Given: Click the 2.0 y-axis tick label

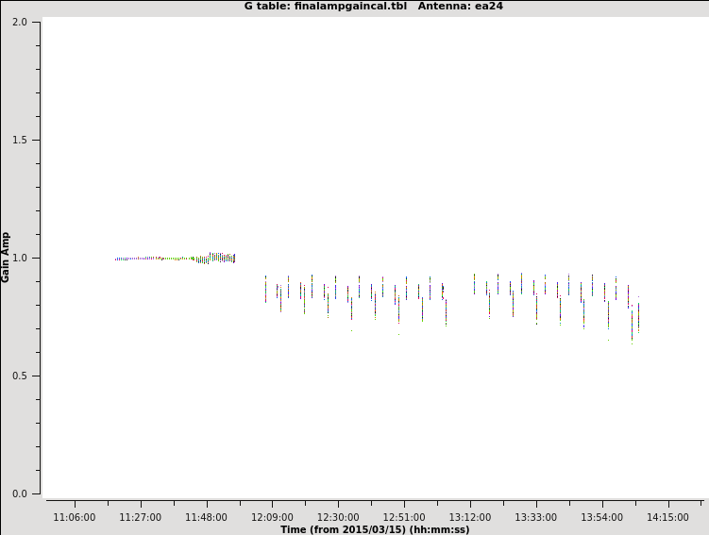Looking at the screenshot, I should coord(19,22).
